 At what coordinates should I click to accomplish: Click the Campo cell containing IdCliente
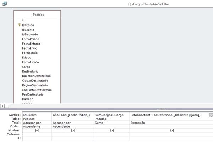[x=37, y=115]
